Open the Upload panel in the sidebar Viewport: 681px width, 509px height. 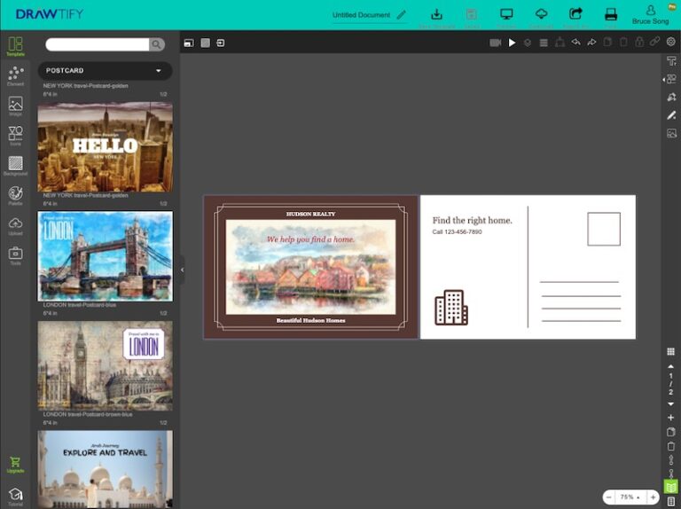tap(15, 225)
